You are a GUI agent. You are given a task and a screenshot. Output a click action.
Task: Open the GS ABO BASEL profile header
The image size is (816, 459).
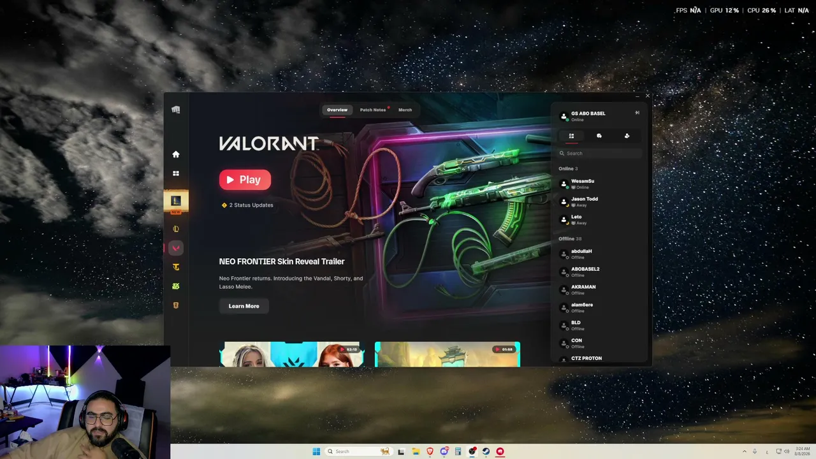(583, 116)
